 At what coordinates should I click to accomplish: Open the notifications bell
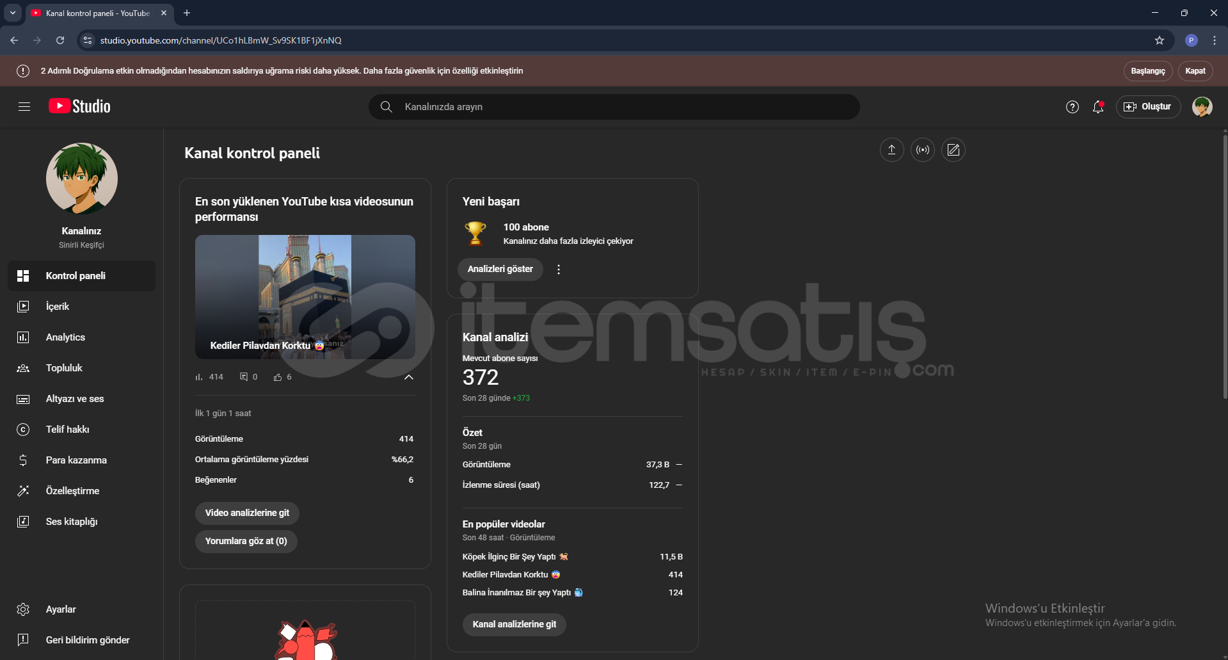1098,107
